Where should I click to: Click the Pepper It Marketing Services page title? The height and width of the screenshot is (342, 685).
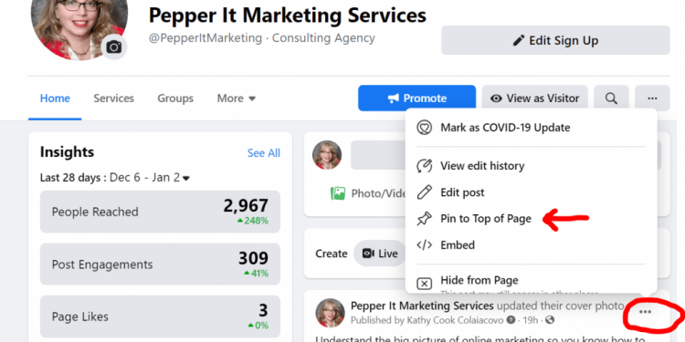[288, 16]
